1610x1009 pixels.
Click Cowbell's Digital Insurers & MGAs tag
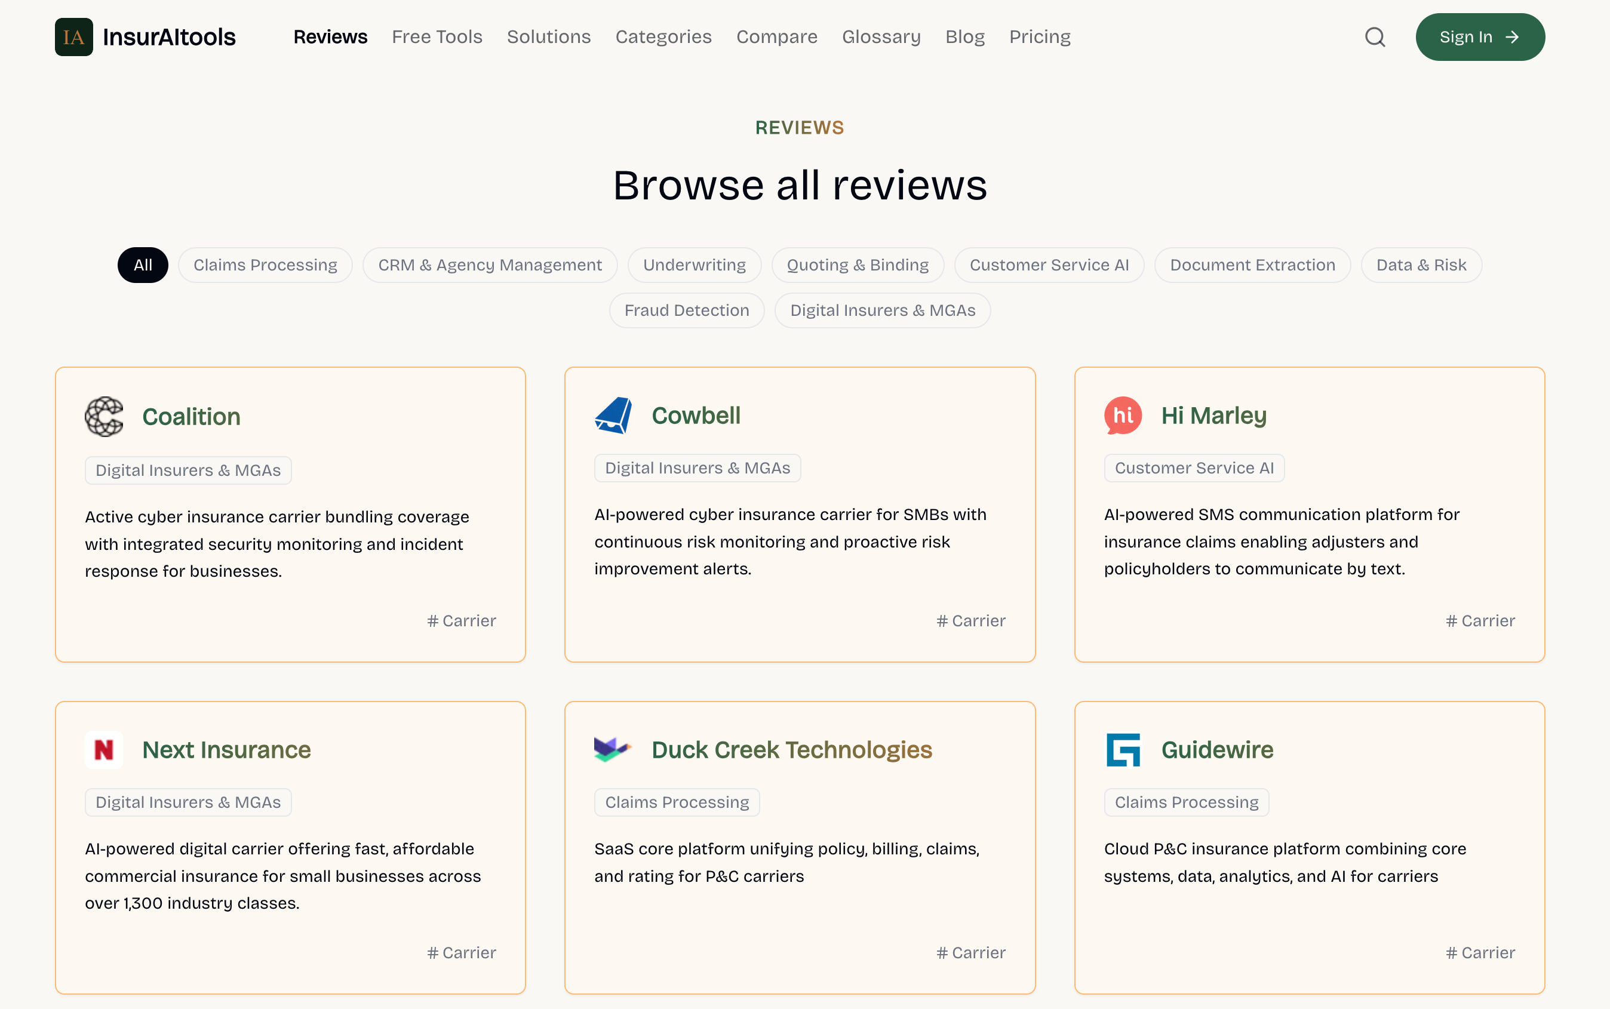698,468
